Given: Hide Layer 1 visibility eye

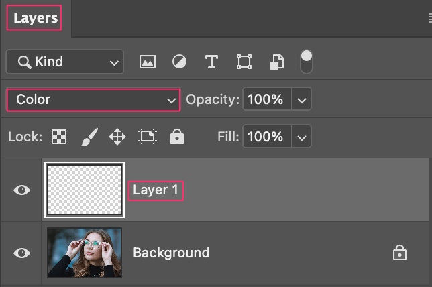Looking at the screenshot, I should [21, 190].
